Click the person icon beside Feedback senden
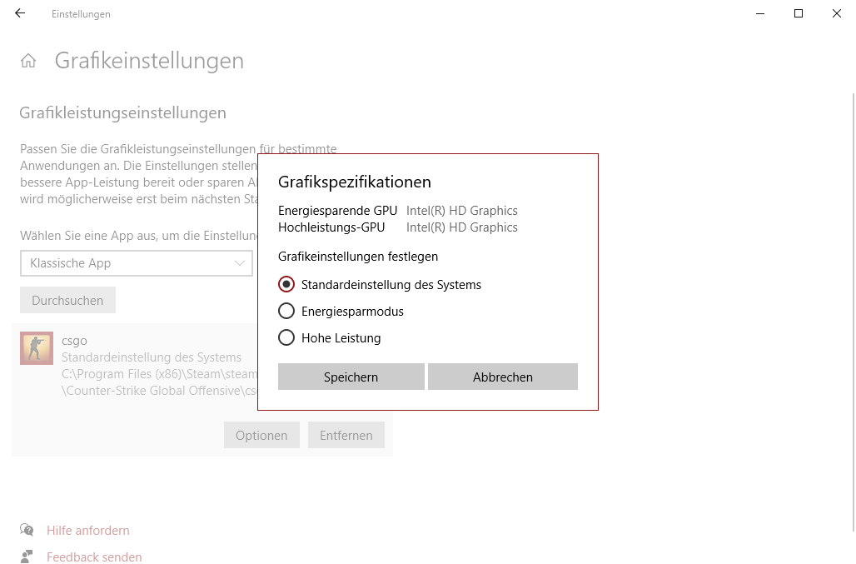 click(27, 557)
